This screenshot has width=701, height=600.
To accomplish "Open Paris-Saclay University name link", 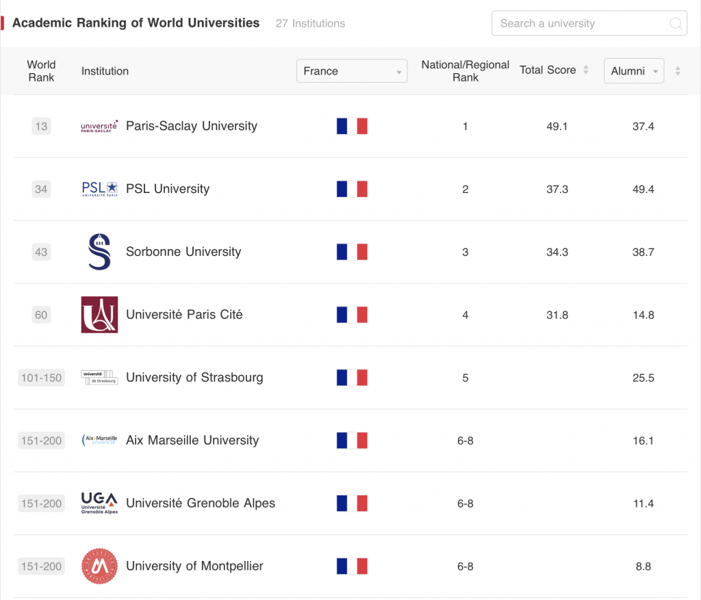I will (x=192, y=126).
